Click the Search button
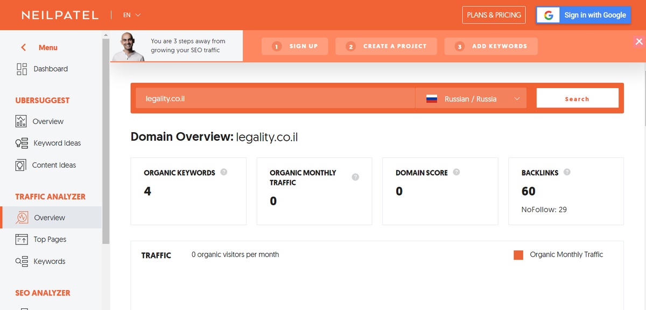 click(577, 99)
